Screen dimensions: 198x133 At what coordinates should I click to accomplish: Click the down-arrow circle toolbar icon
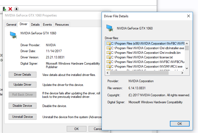16,9
